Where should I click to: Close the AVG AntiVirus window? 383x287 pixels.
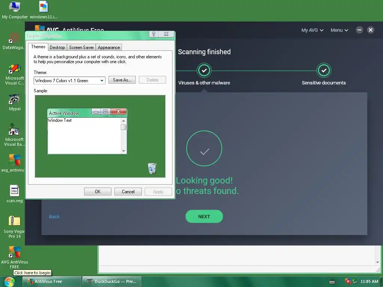point(371,30)
